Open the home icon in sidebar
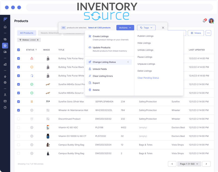 pyautogui.click(x=5, y=27)
